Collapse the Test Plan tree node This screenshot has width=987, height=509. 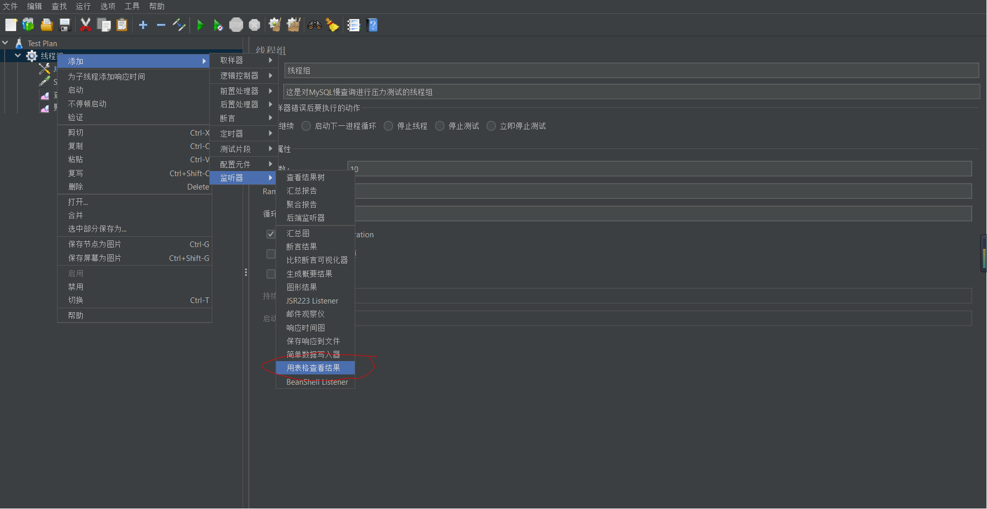pyautogui.click(x=5, y=43)
